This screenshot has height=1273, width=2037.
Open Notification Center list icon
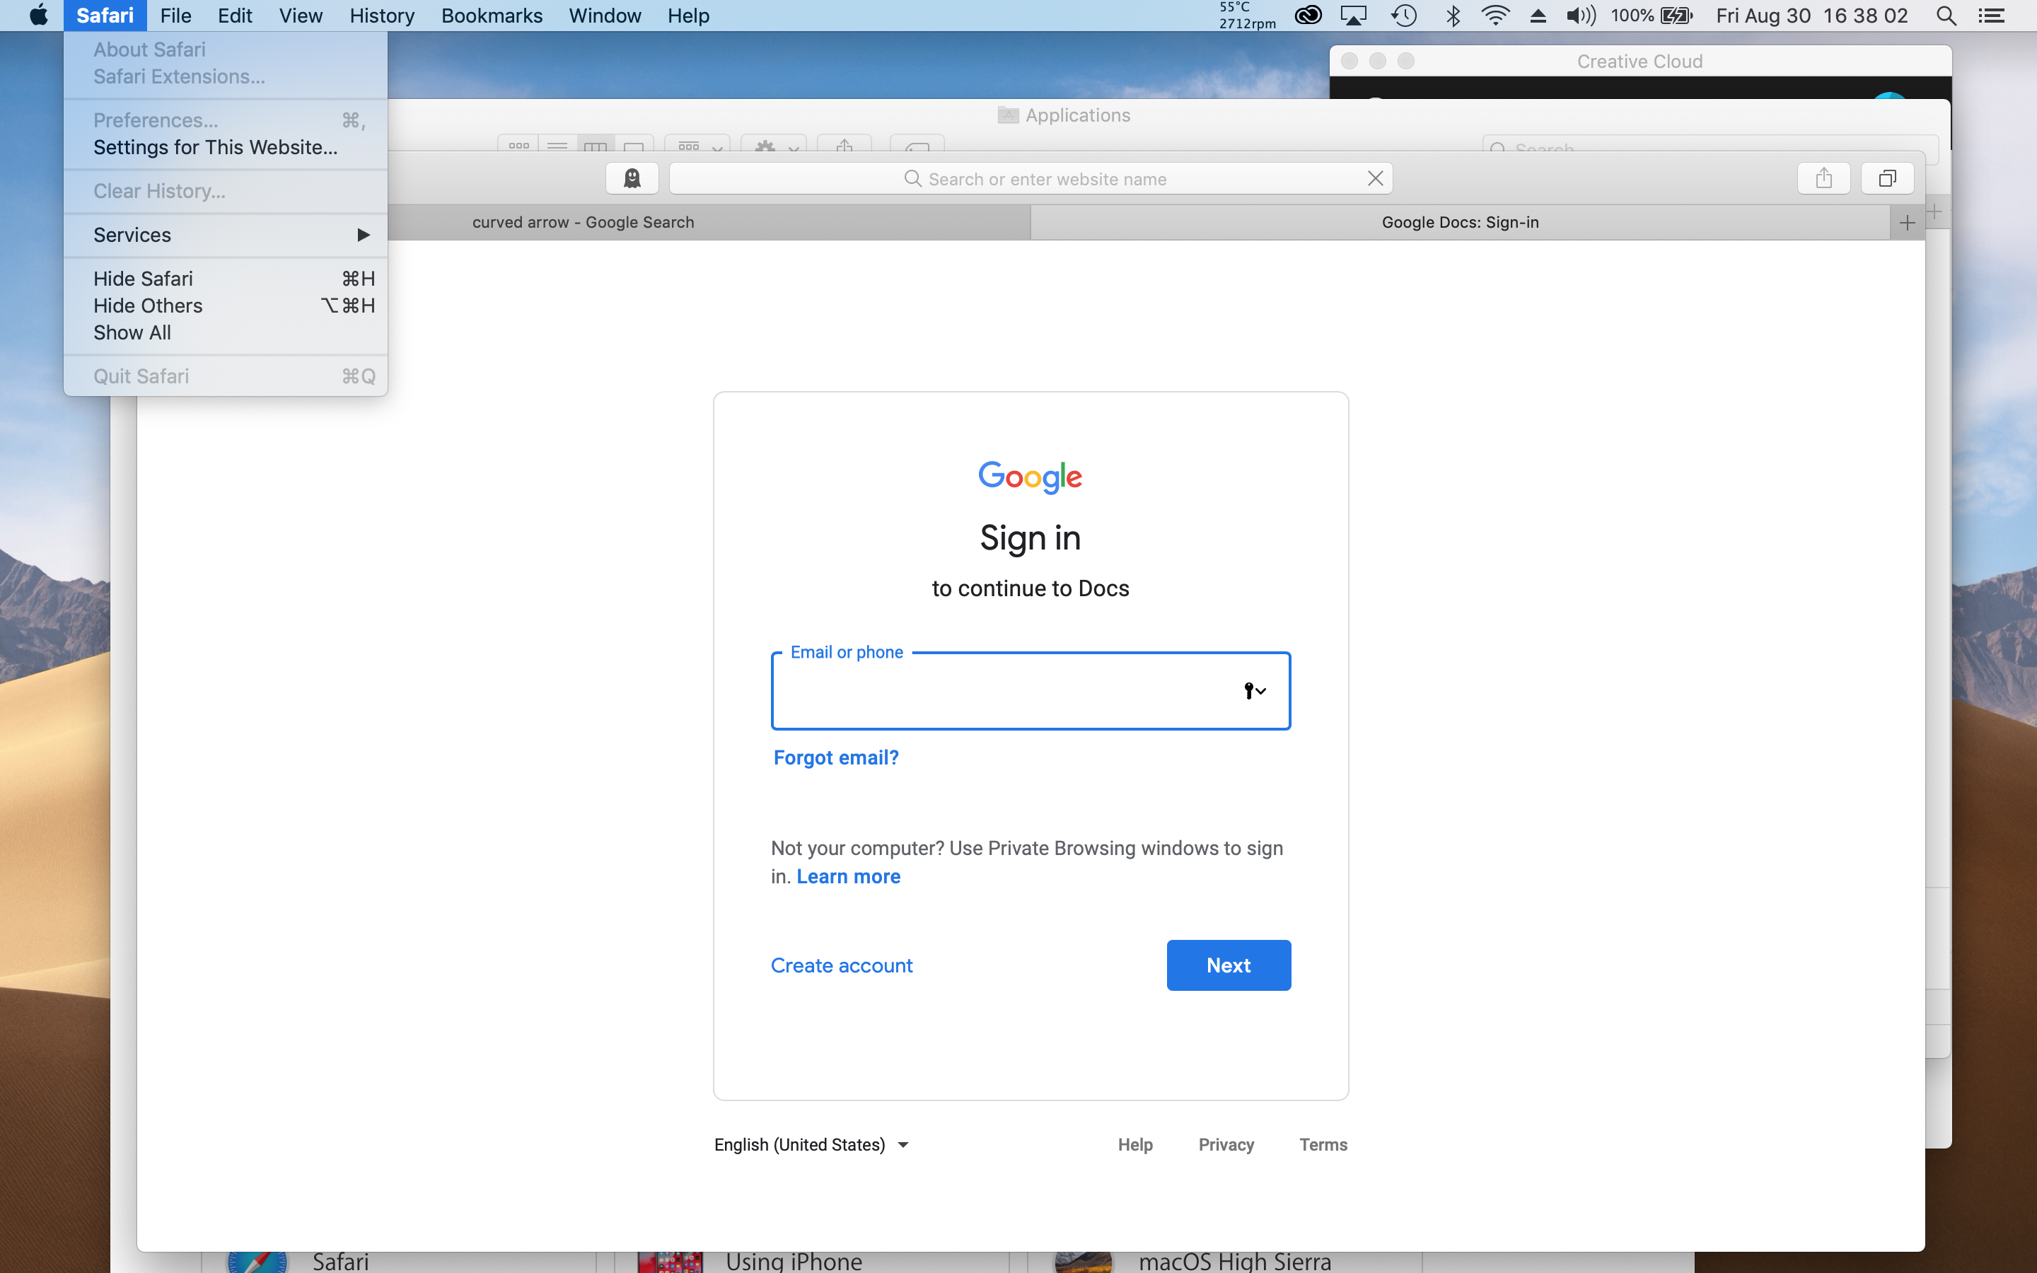click(1992, 16)
